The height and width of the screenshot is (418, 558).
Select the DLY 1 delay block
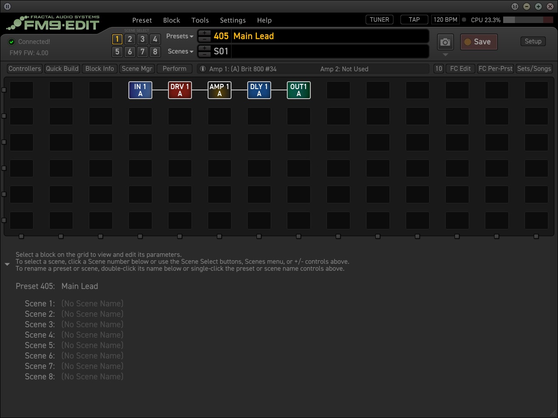[x=259, y=90]
